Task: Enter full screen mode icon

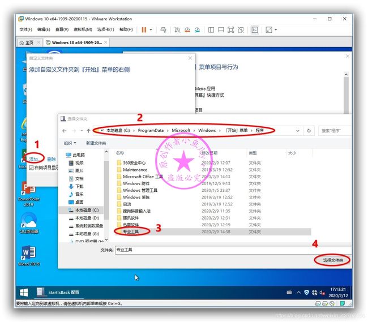Action: click(230, 30)
